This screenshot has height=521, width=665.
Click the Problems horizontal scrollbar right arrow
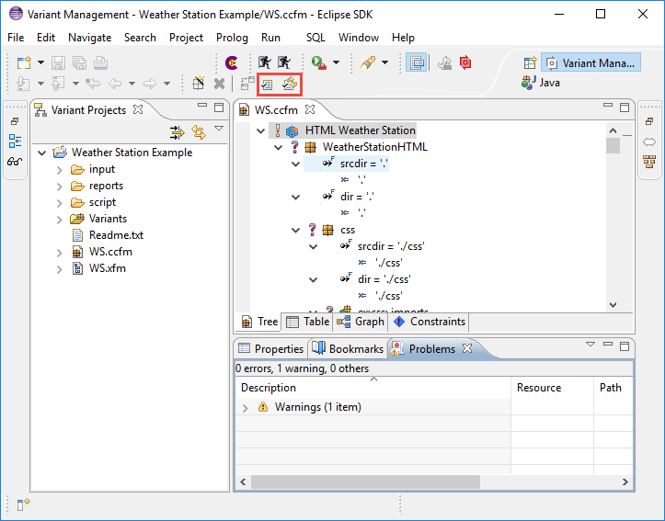coord(625,481)
